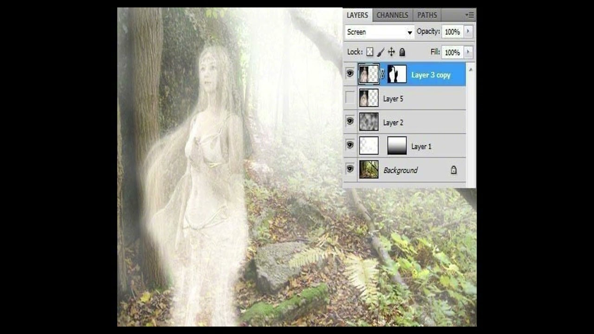The height and width of the screenshot is (334, 594).
Task: Click the 'Fill:' label
Action: coord(435,52)
